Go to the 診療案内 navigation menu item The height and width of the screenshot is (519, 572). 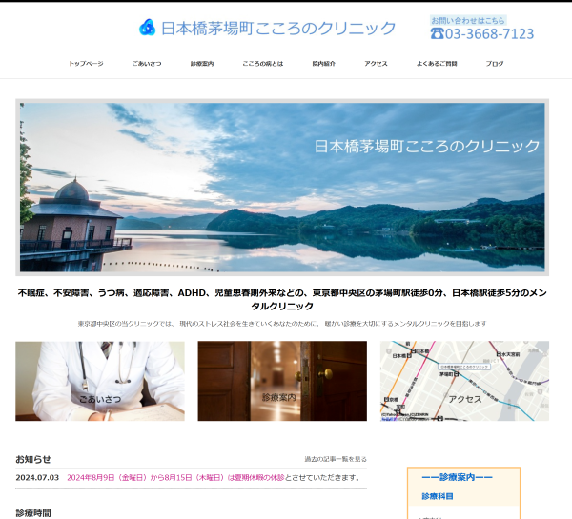pyautogui.click(x=202, y=64)
